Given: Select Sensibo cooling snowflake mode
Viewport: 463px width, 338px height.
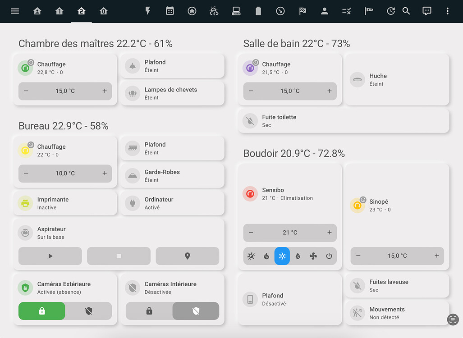Looking at the screenshot, I should click(282, 256).
